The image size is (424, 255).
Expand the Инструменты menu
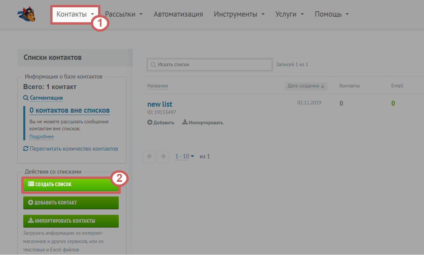coord(239,14)
